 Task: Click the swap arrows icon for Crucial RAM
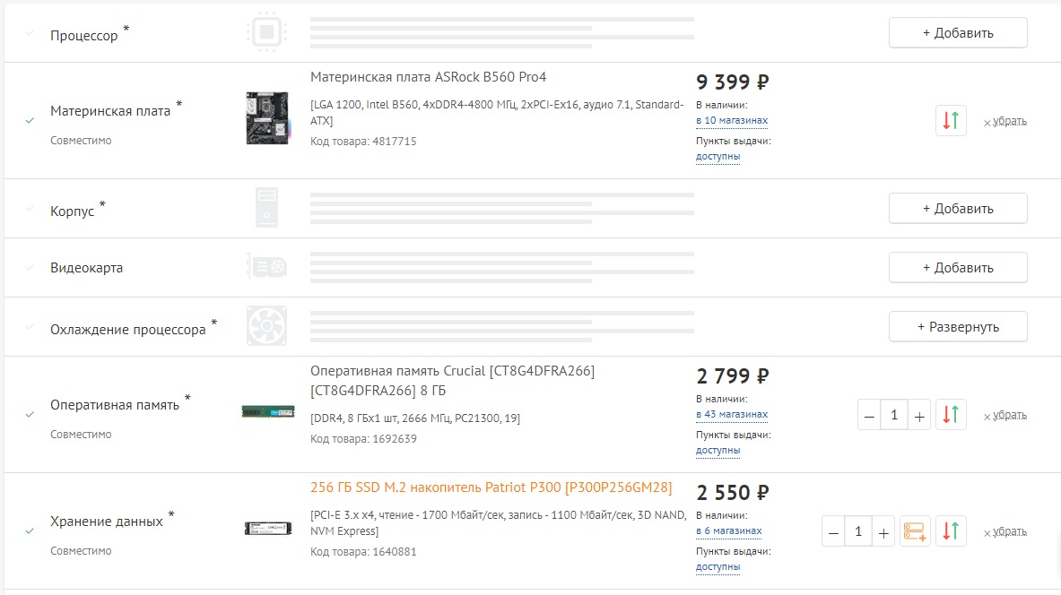pos(951,415)
